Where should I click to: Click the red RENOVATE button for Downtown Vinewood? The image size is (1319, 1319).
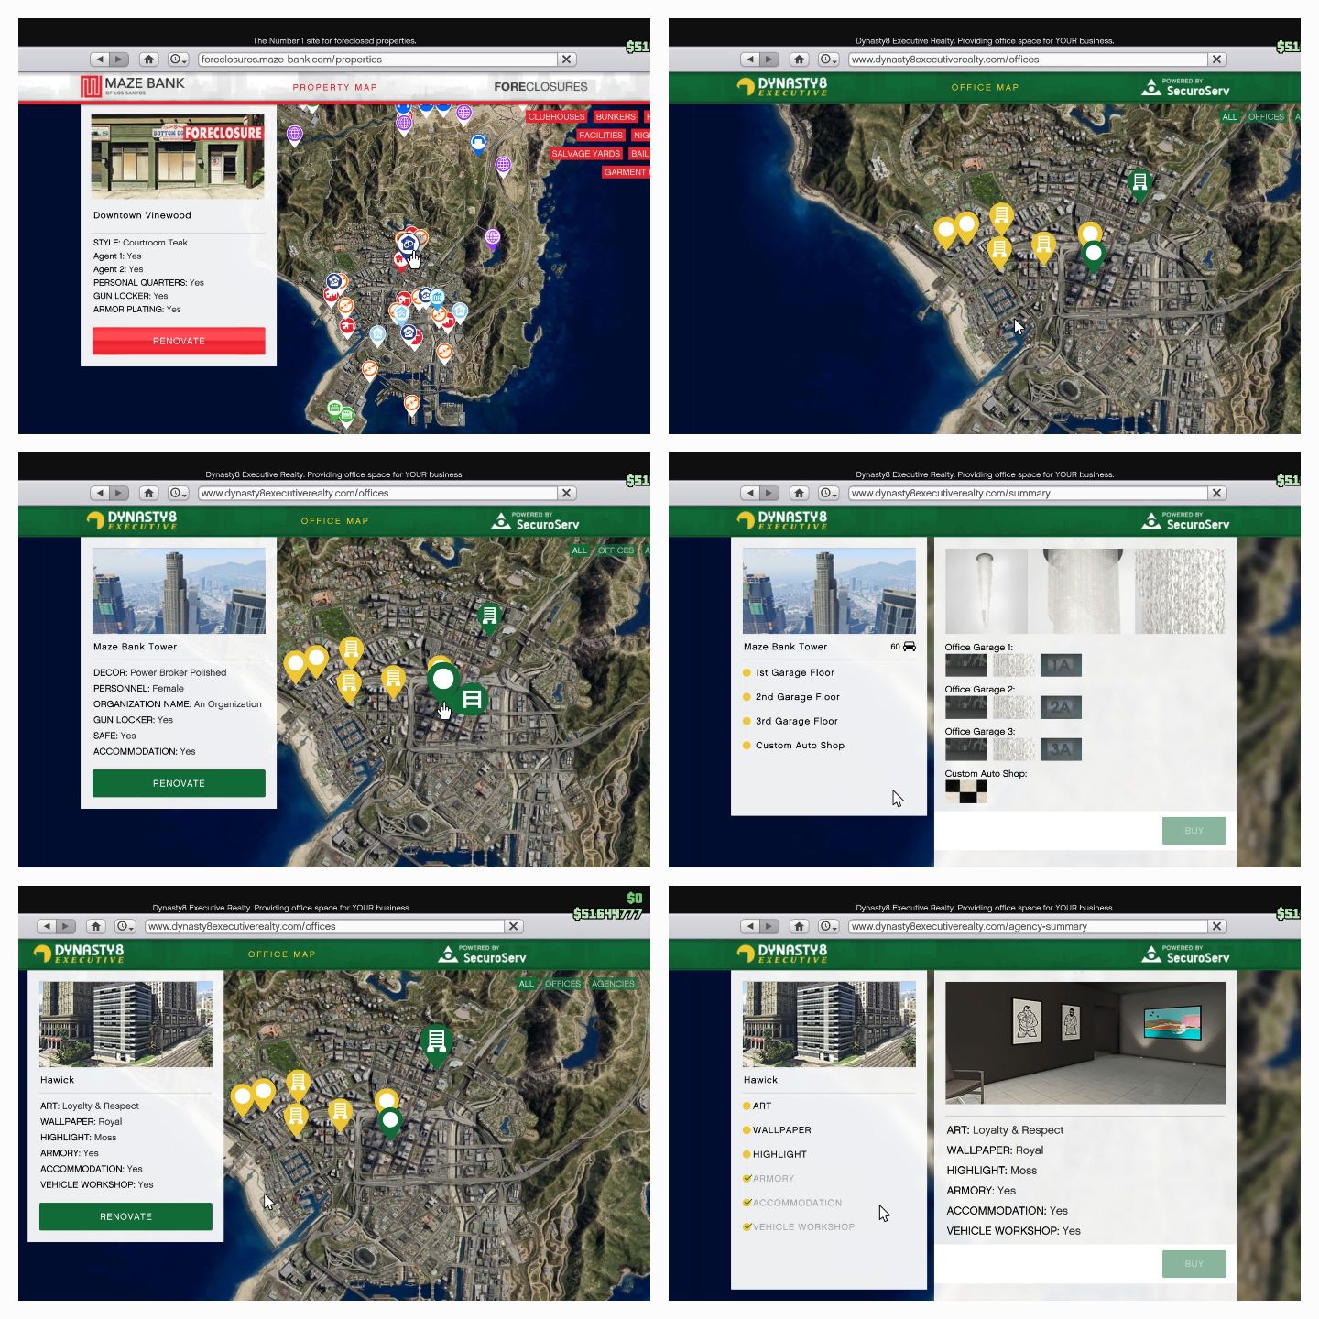[x=179, y=341]
